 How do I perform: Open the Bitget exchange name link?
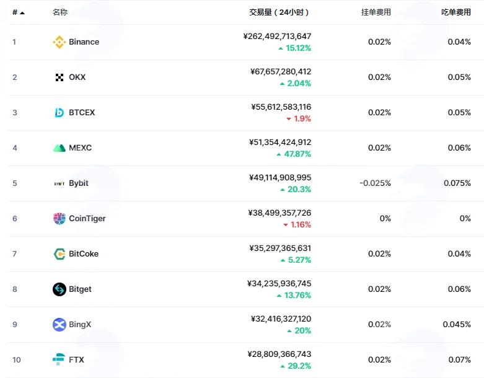pos(81,289)
